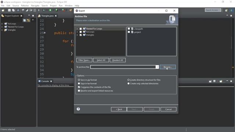Click the To archive file input field
235x132 pixels.
click(x=123, y=67)
